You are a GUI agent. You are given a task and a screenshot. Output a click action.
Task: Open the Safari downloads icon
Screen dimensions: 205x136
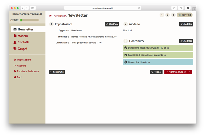point(188,8)
